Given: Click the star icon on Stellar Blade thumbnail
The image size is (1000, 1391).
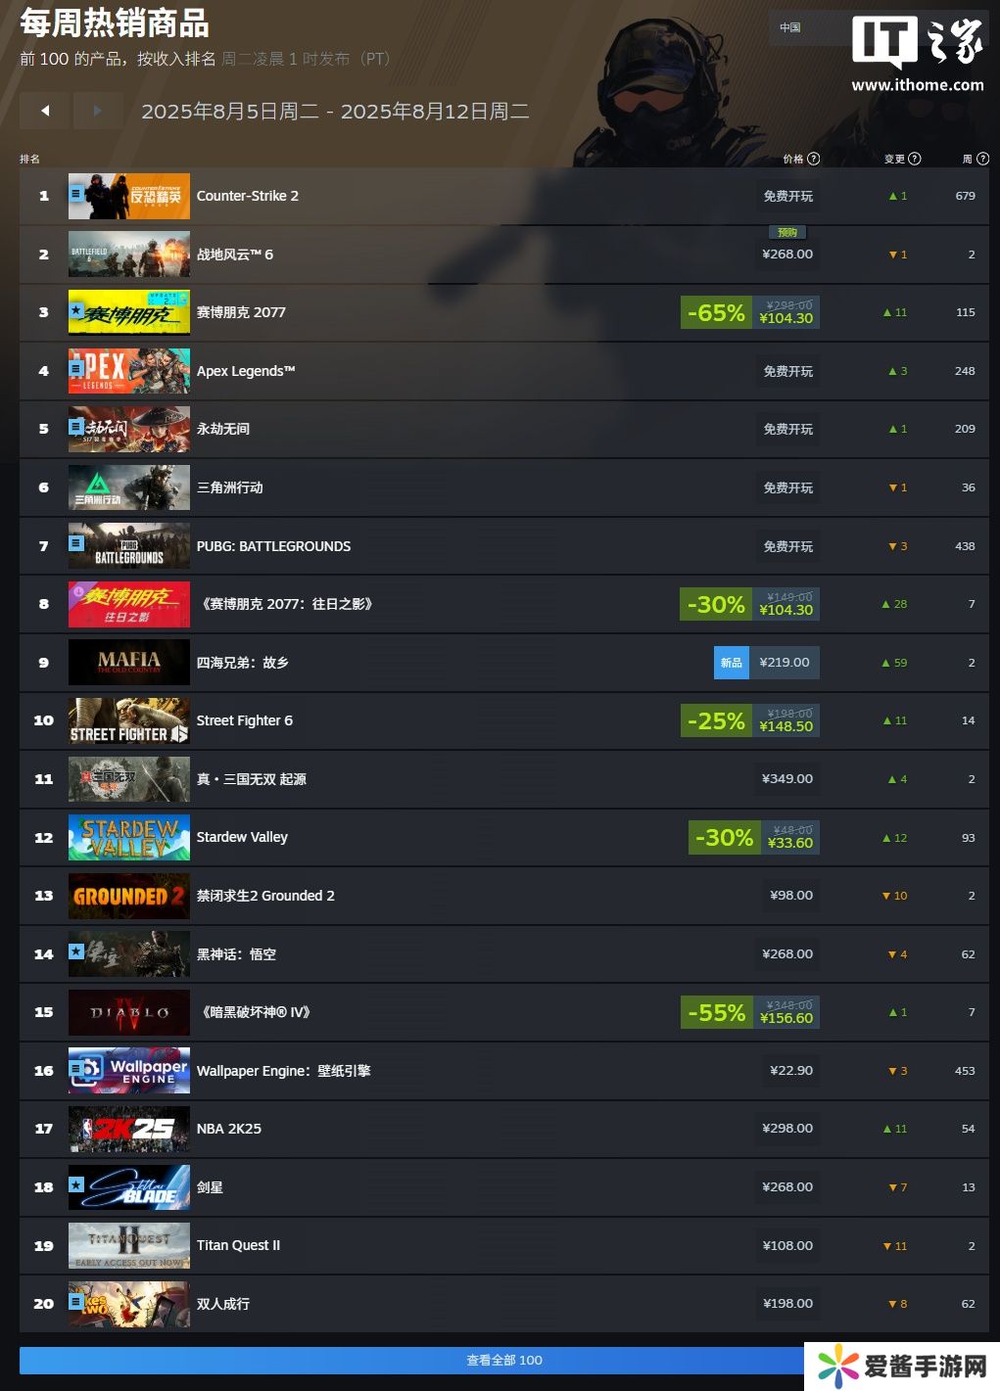Looking at the screenshot, I should point(76,1185).
